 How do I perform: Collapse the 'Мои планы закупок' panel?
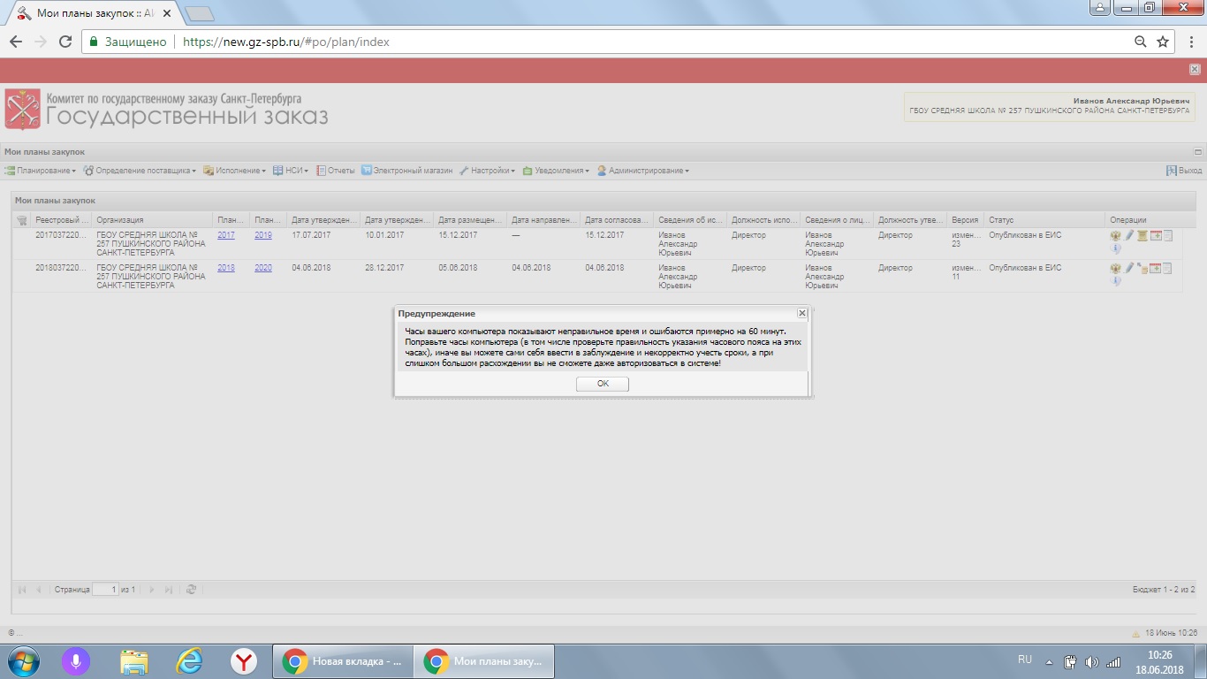coord(1198,152)
